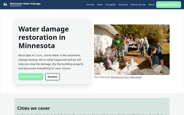The width and height of the screenshot is (184, 115).
Task: Click Request help 24/7 in the header
Action: [168, 5]
